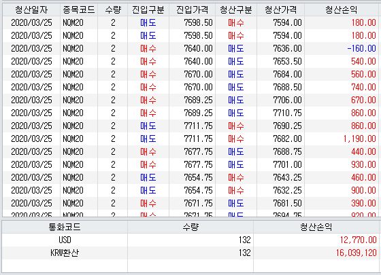Click the 청산손익 header in top table

(342, 10)
